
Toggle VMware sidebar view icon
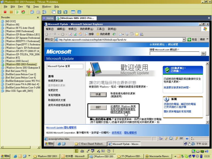pyautogui.click(x=54, y=12)
